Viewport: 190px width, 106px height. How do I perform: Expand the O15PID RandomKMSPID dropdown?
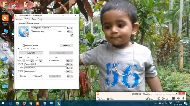pyautogui.click(x=65, y=72)
